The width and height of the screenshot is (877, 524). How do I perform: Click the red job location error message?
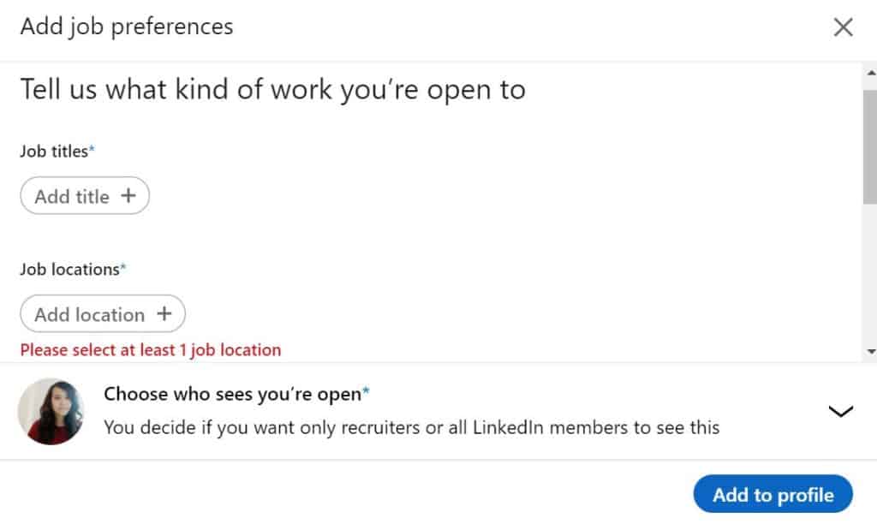(x=151, y=350)
